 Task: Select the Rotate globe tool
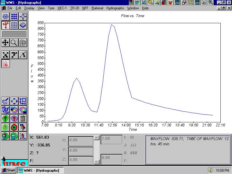[23, 43]
